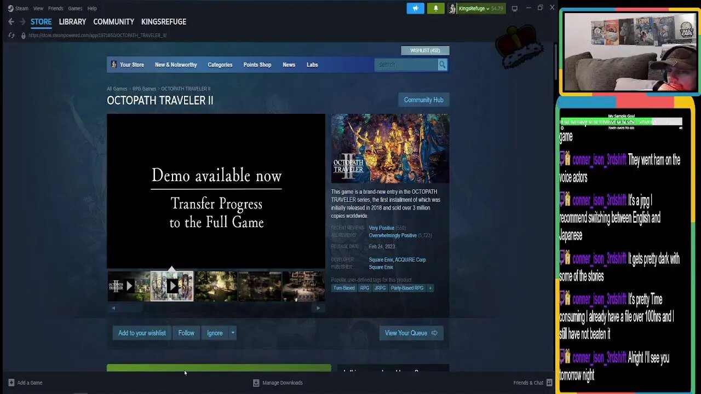
Task: Click the Big Picture mode monitor icon
Action: pos(514,8)
